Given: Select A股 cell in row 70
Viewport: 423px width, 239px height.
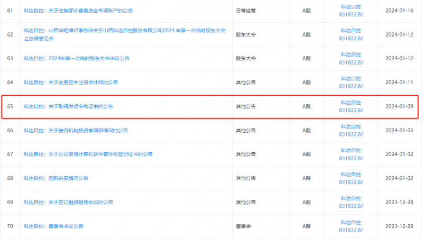Looking at the screenshot, I should click(x=307, y=226).
